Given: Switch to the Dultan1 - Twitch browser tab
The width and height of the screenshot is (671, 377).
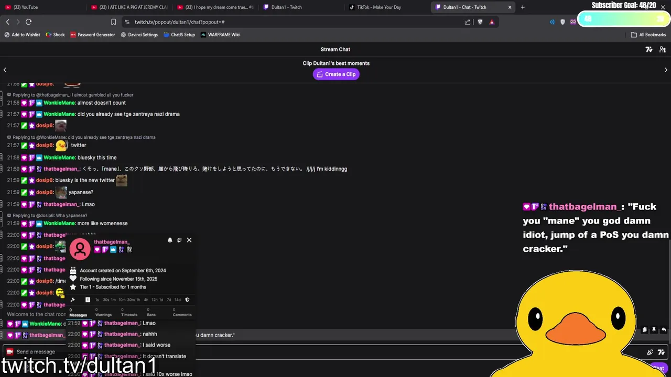Looking at the screenshot, I should pyautogui.click(x=301, y=7).
